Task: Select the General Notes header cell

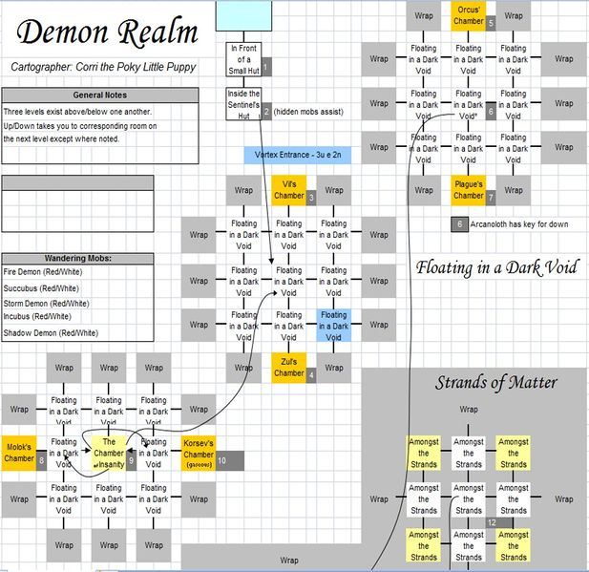Action: pos(100,95)
